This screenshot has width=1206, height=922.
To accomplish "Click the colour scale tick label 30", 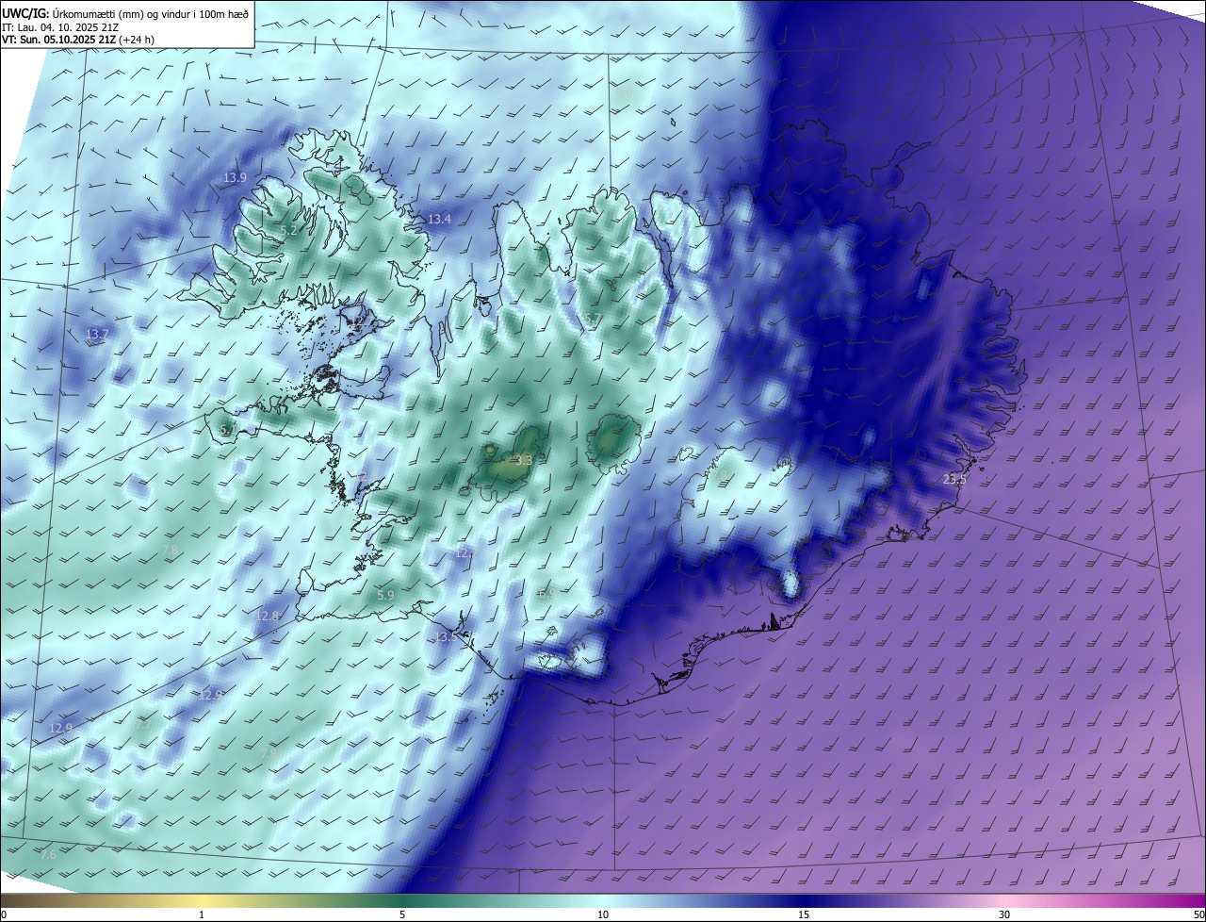I will pos(1004,914).
